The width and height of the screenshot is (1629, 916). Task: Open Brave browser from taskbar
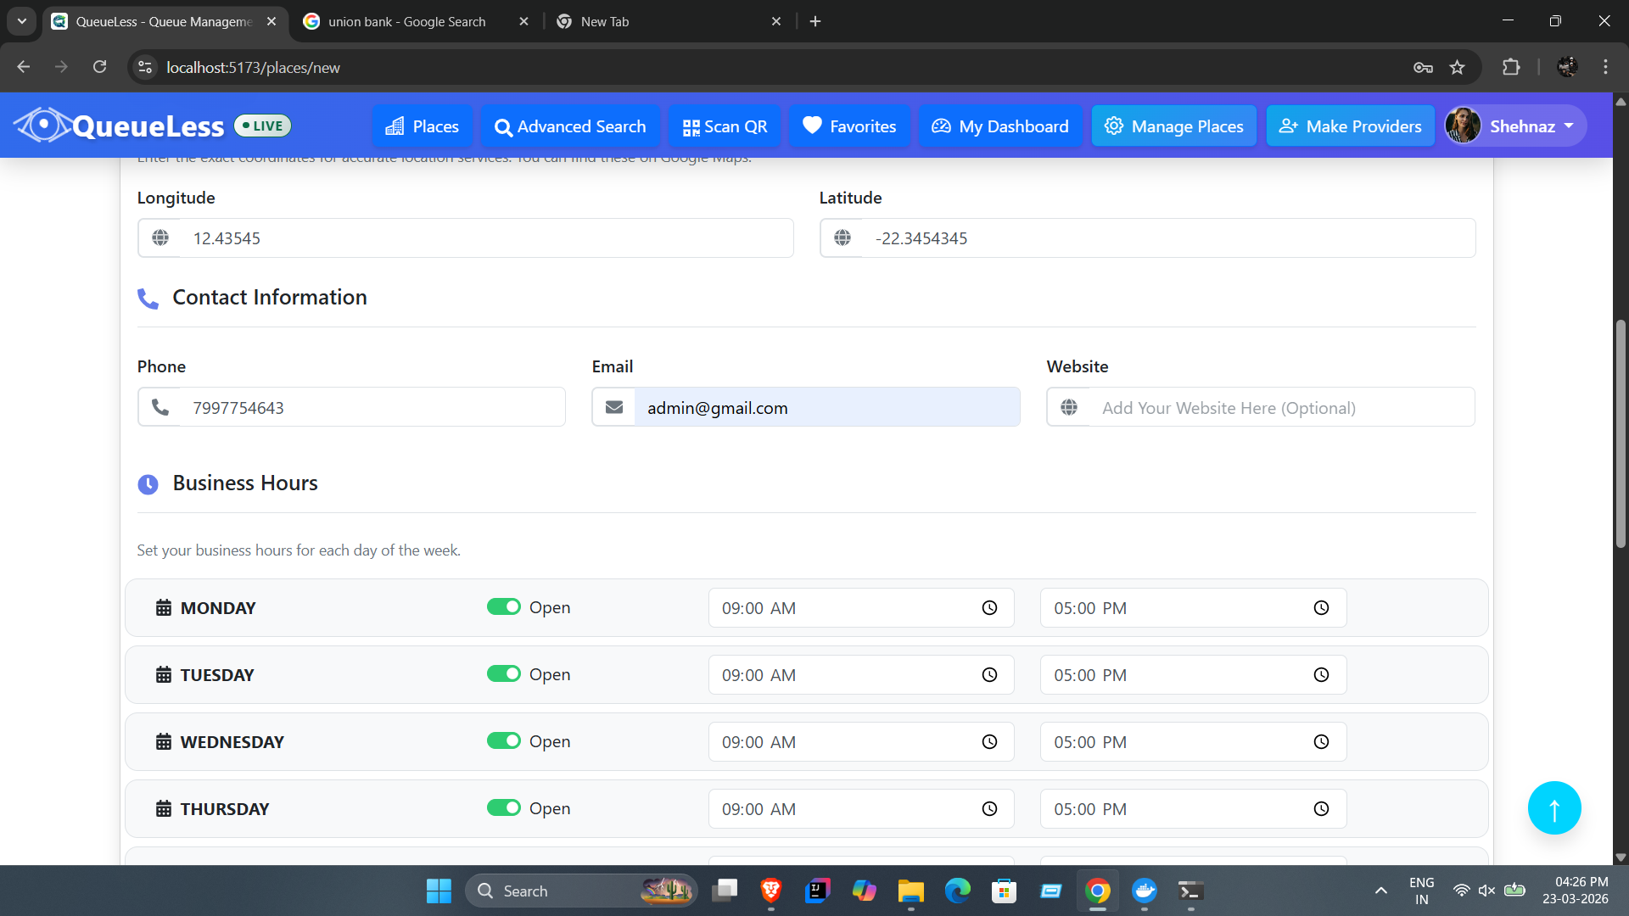point(770,891)
